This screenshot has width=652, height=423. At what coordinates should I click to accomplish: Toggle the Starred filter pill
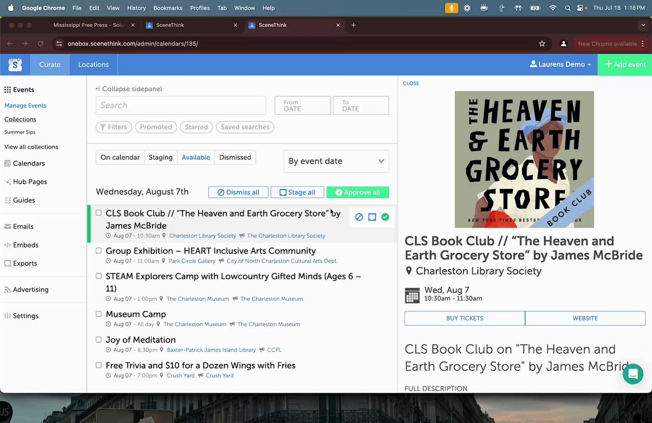pos(196,127)
